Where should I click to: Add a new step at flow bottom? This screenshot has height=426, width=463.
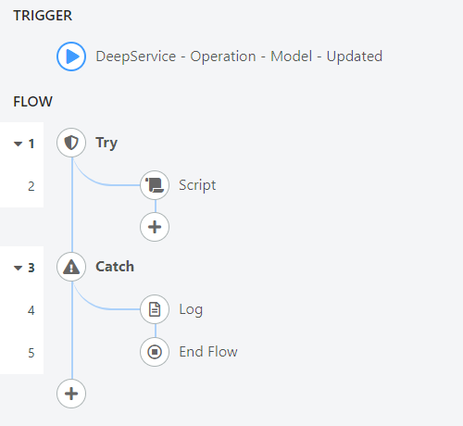tap(71, 394)
